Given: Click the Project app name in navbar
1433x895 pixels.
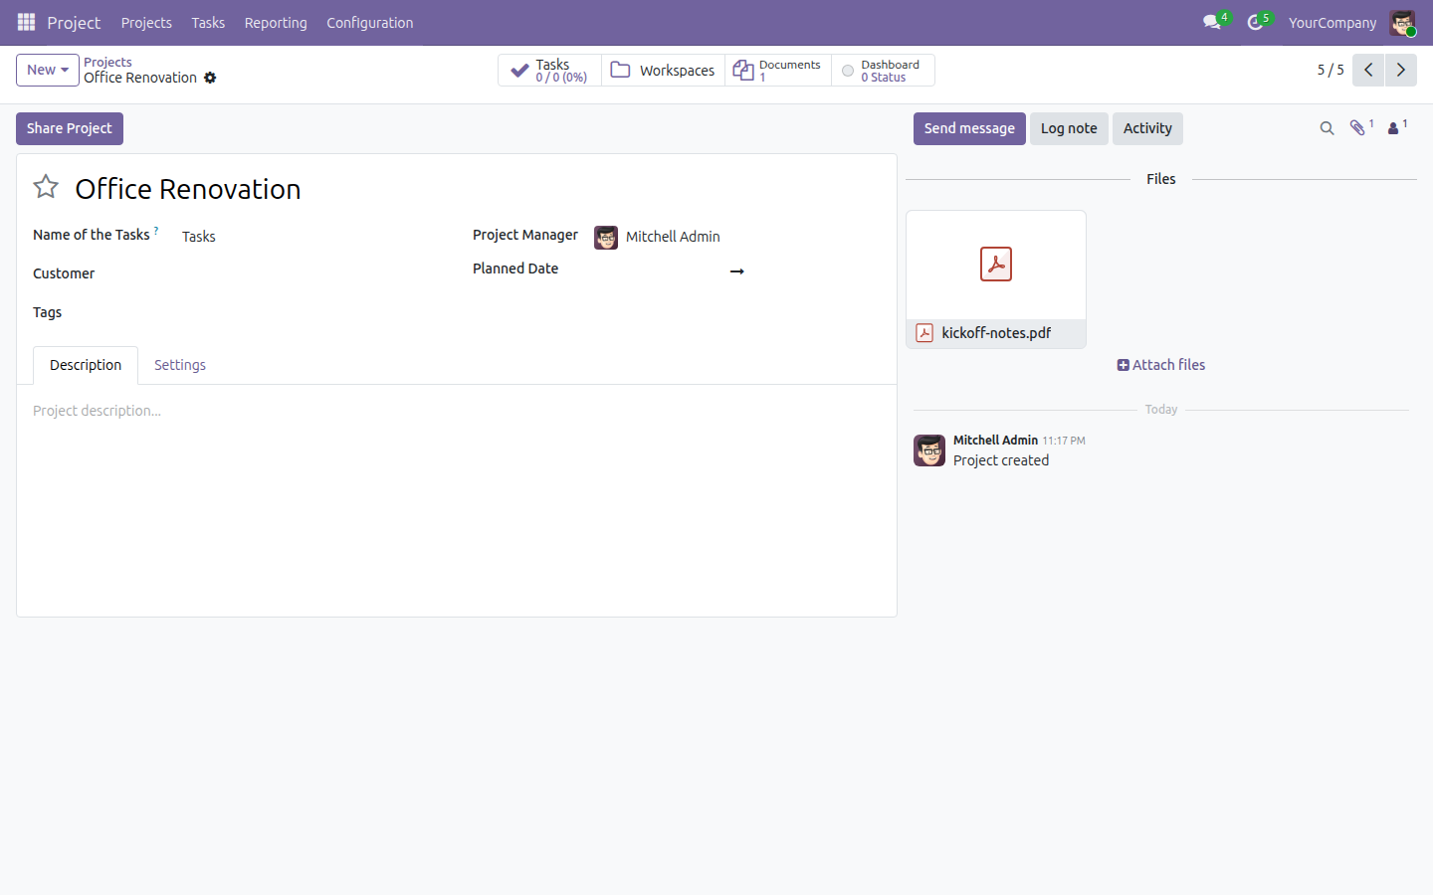Looking at the screenshot, I should (x=74, y=23).
